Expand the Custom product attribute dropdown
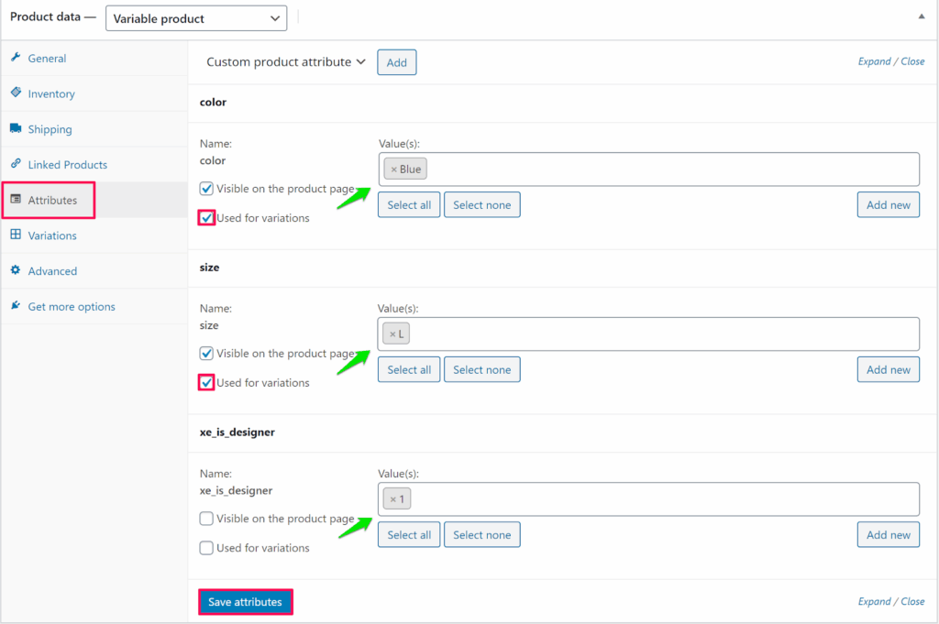The height and width of the screenshot is (624, 939). pyautogui.click(x=286, y=62)
